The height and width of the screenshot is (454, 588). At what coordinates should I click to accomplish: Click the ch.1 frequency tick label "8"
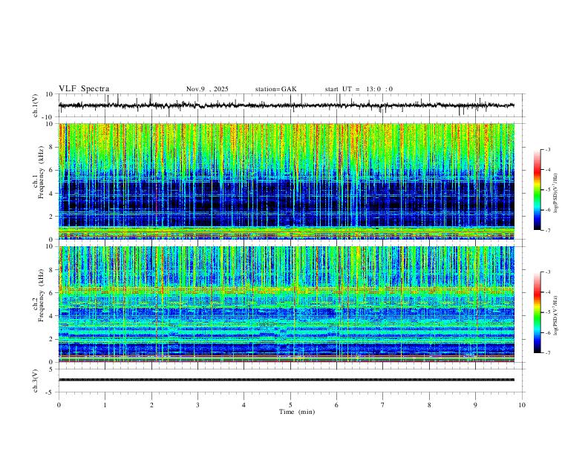pyautogui.click(x=52, y=147)
